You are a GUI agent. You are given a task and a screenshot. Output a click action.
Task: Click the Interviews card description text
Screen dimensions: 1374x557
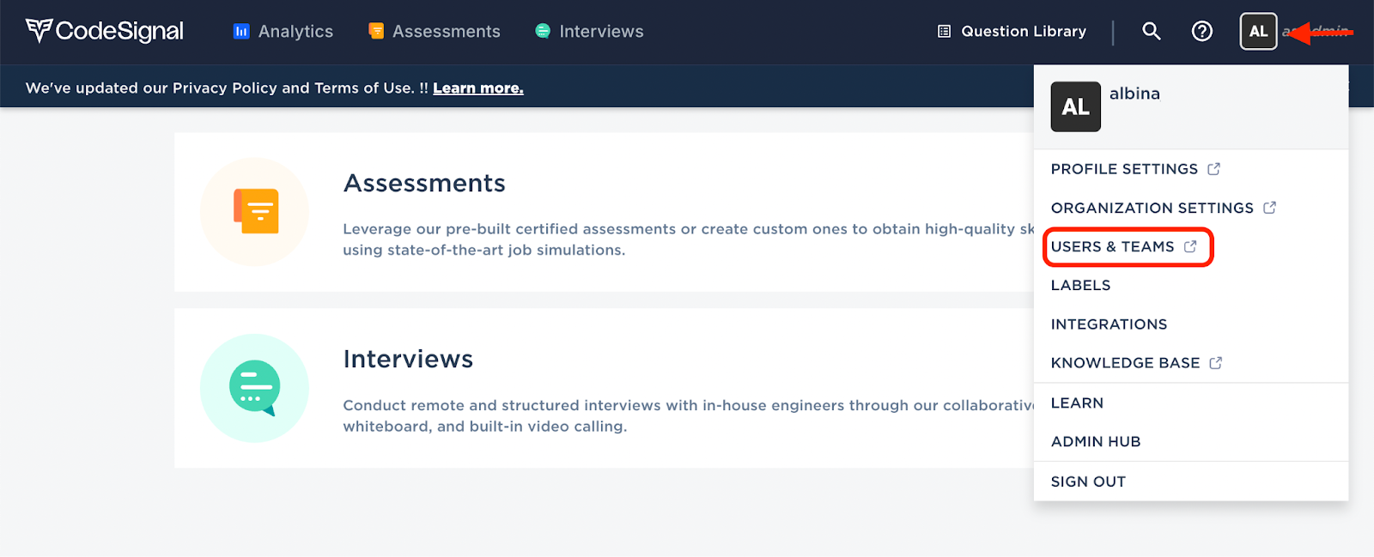click(x=689, y=415)
